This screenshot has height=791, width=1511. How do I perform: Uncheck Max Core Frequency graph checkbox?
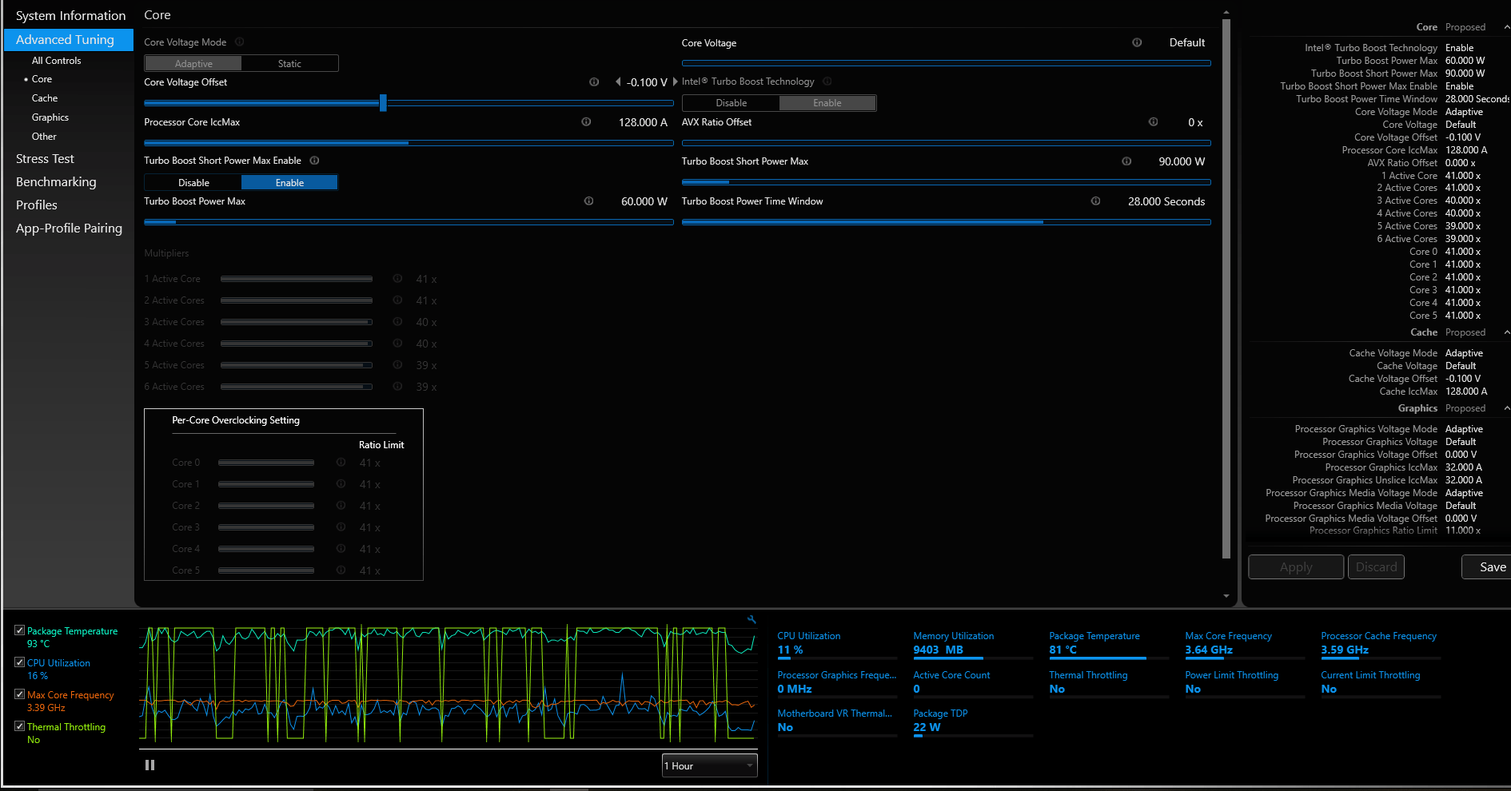[x=19, y=694]
